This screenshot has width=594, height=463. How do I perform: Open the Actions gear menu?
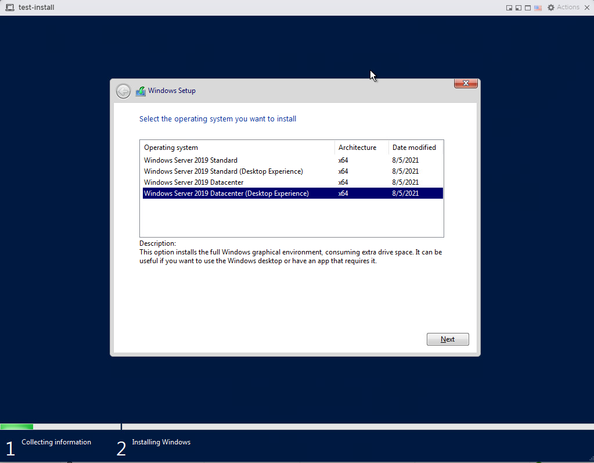coord(563,7)
